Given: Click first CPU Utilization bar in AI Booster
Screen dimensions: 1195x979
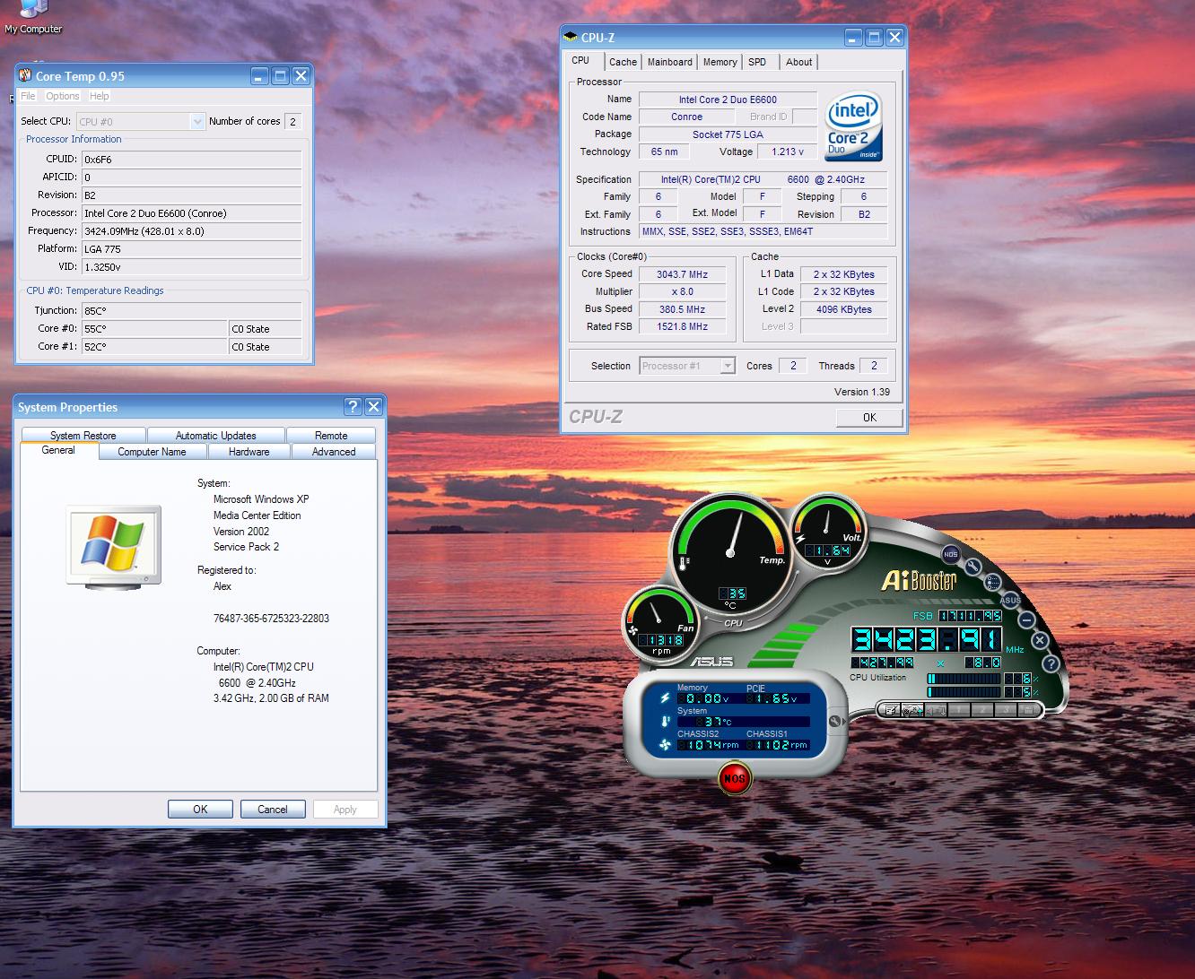Looking at the screenshot, I should pyautogui.click(x=964, y=679).
